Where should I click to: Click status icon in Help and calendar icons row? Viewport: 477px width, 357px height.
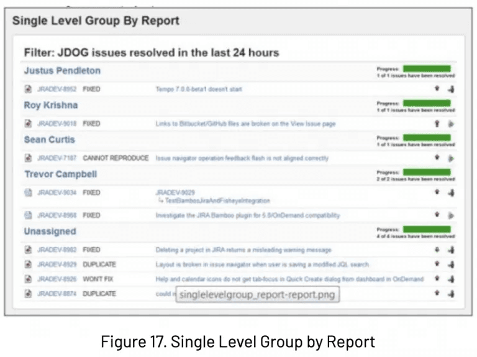(451, 279)
